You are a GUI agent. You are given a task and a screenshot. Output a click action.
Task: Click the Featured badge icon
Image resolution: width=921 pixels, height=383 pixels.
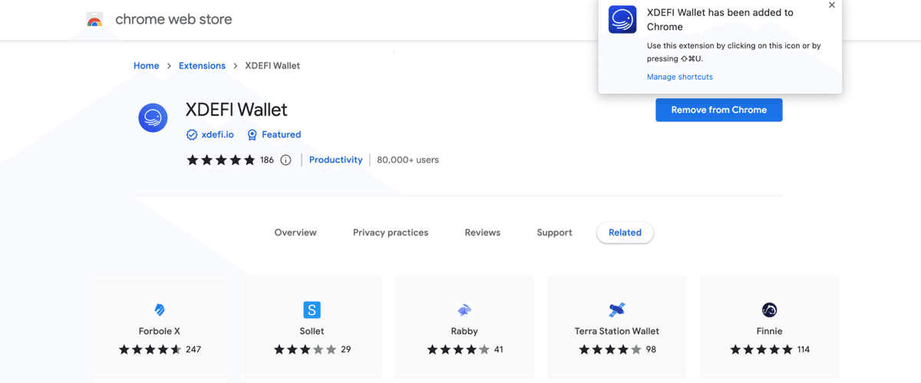point(252,134)
